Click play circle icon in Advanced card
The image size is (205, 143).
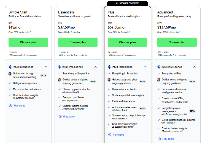[159, 139]
